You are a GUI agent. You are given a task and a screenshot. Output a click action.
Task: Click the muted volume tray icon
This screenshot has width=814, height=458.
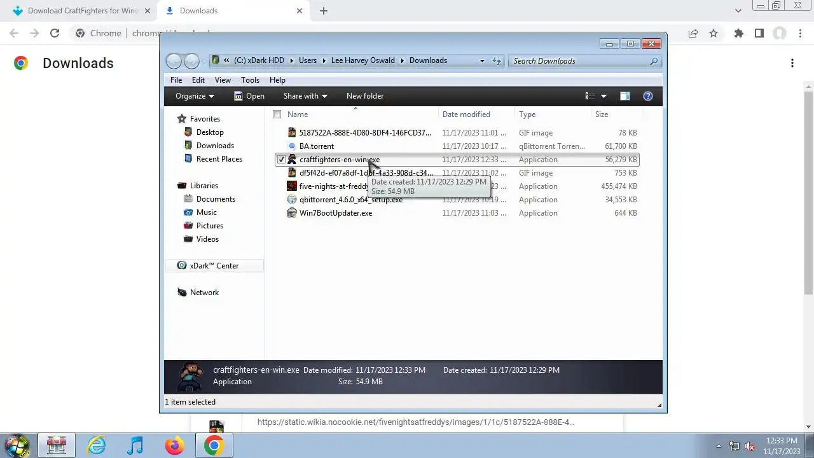pyautogui.click(x=750, y=447)
